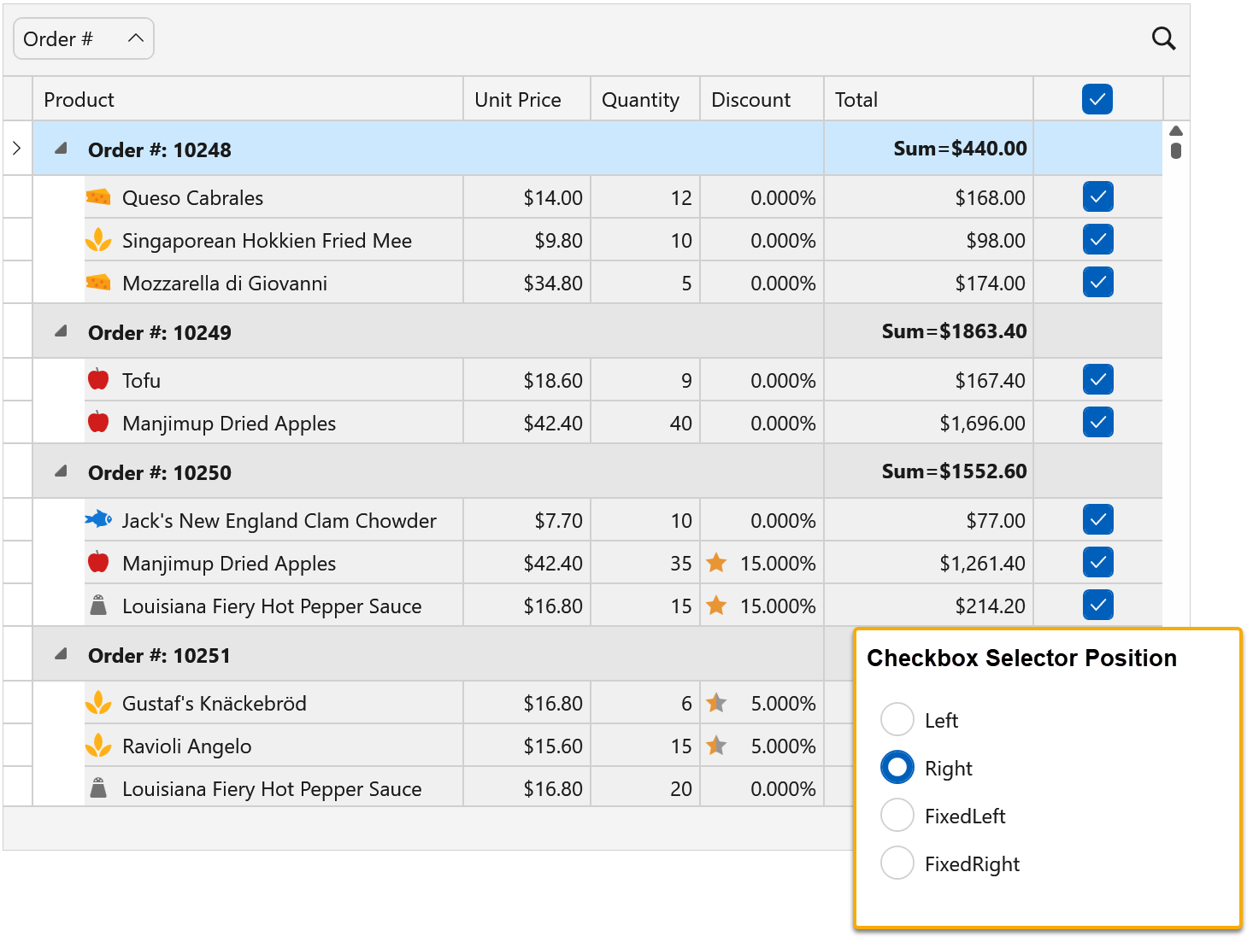Click the sauce bottle icon in order 10250
Image resolution: width=1253 pixels, height=948 pixels.
tap(98, 606)
